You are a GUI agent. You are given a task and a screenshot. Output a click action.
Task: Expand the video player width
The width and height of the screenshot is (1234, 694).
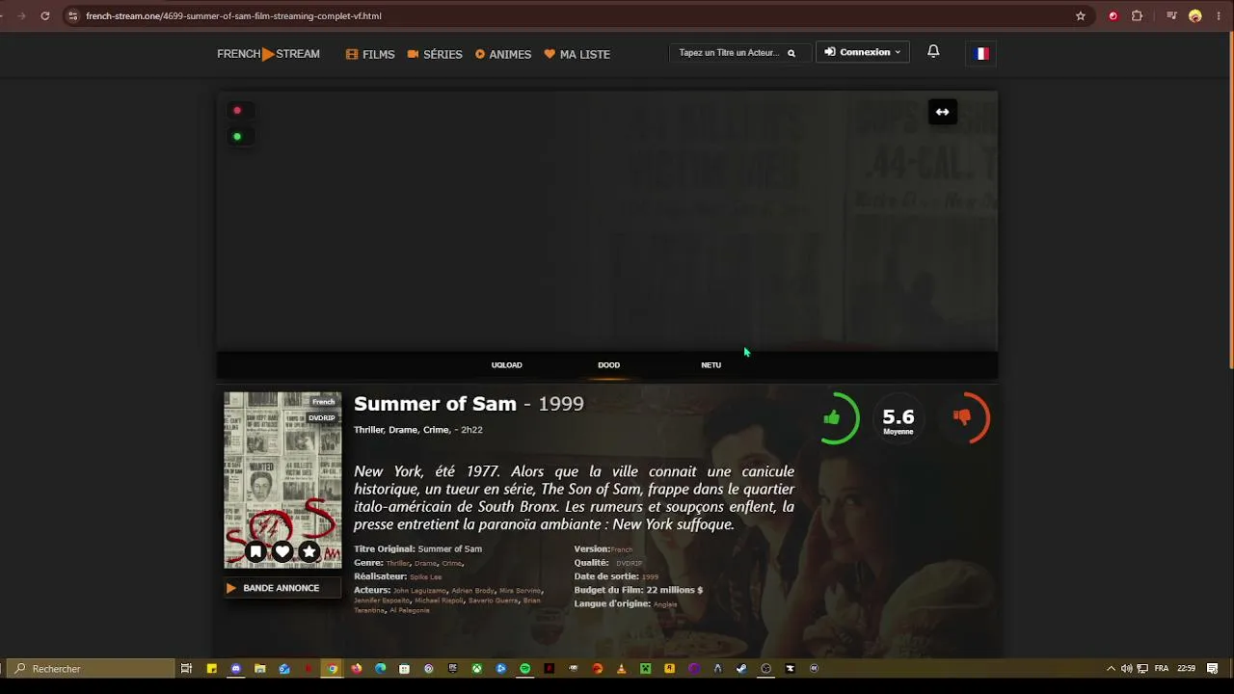point(942,112)
